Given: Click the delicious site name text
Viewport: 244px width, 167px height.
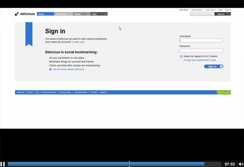Looking at the screenshot, I should 28,14.
